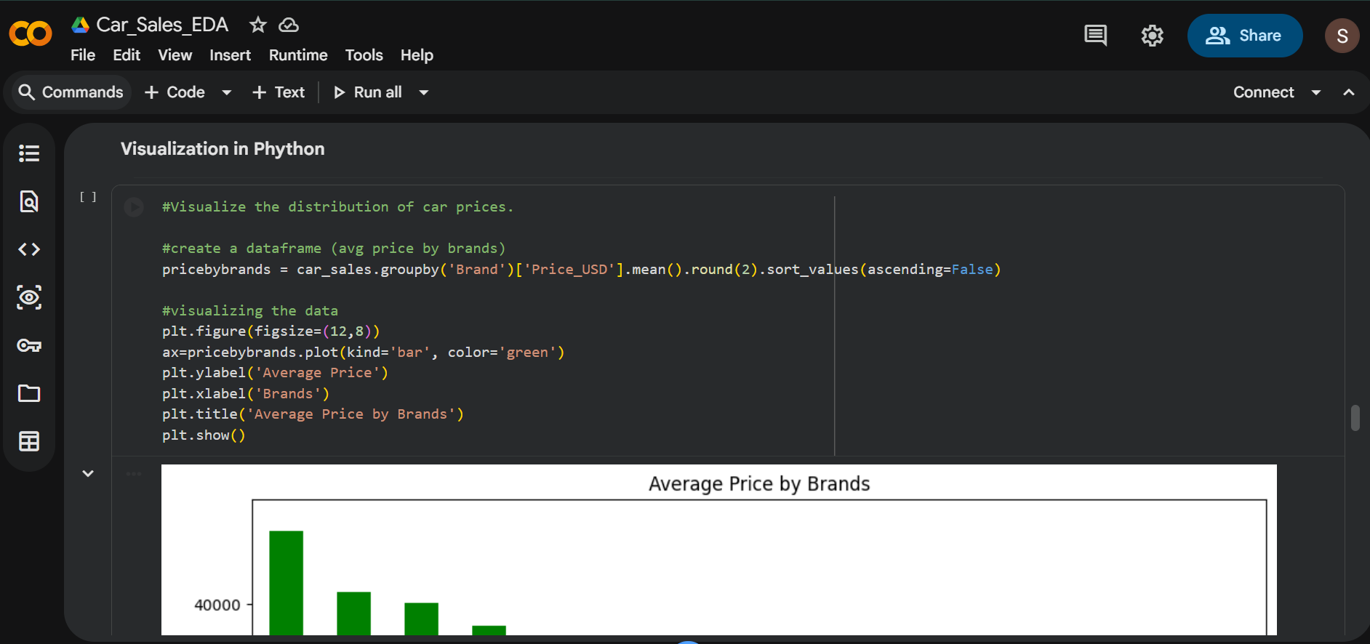The width and height of the screenshot is (1370, 644).
Task: Click the pricebybrands groupby code line
Action: (581, 269)
